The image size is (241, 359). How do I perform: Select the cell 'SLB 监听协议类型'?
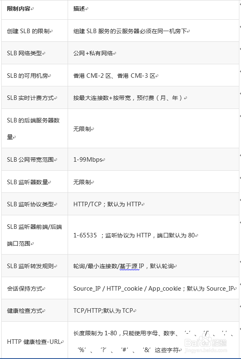point(34,204)
